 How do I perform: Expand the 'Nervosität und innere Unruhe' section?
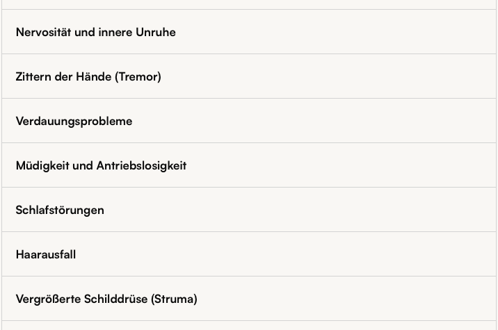[249, 32]
